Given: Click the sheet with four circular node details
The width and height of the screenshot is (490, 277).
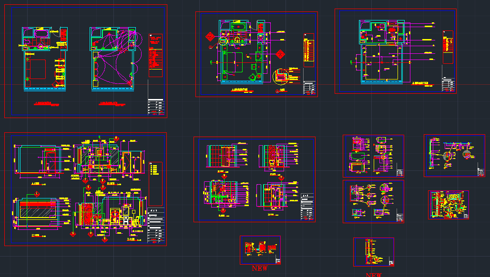Looking at the screenshot, I should coord(373,201).
